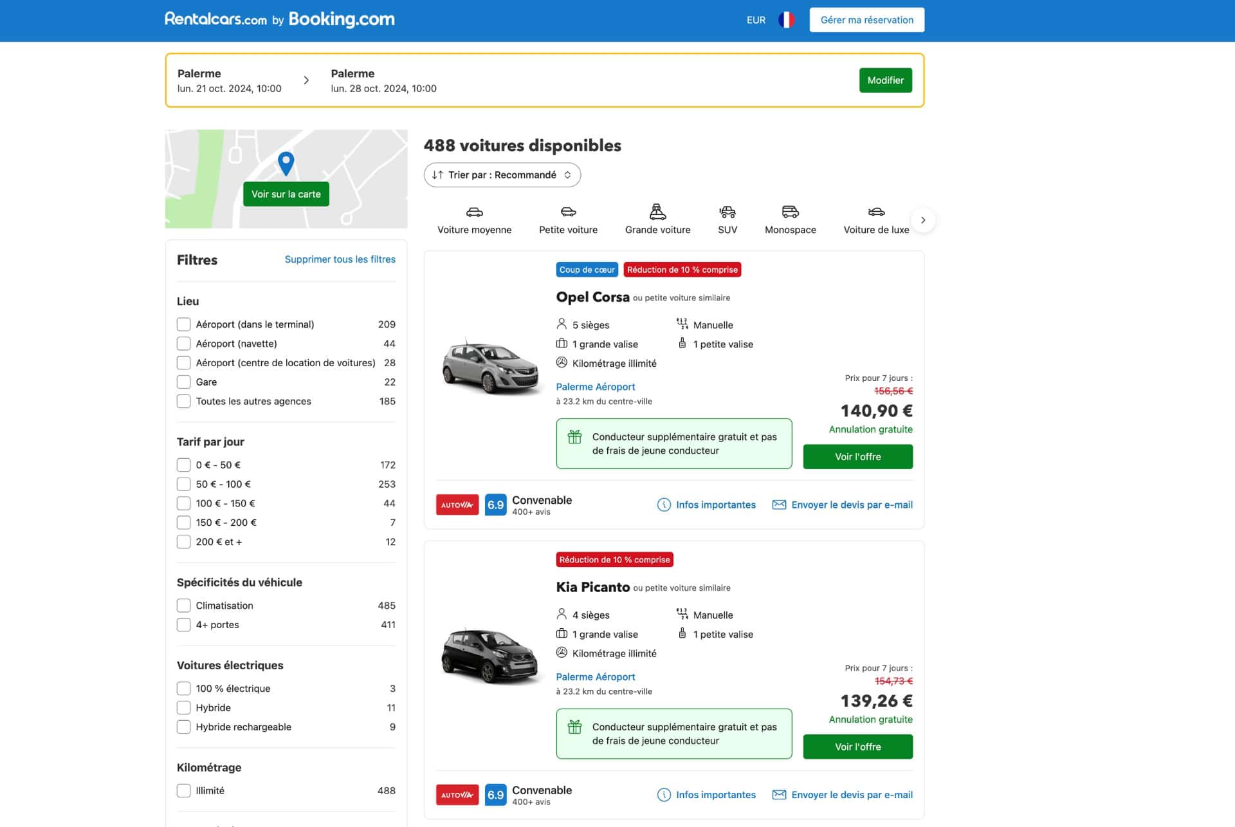Check the 100 % électrique filter
The image size is (1235, 827).
183,689
